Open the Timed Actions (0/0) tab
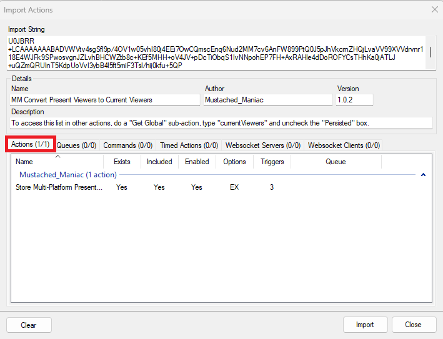The height and width of the screenshot is (339, 443). pyautogui.click(x=189, y=145)
